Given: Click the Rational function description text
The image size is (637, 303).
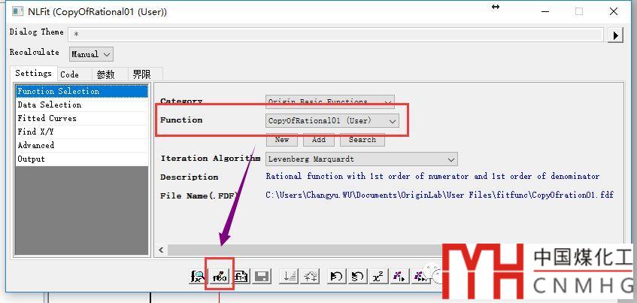Looking at the screenshot, I should [x=432, y=176].
